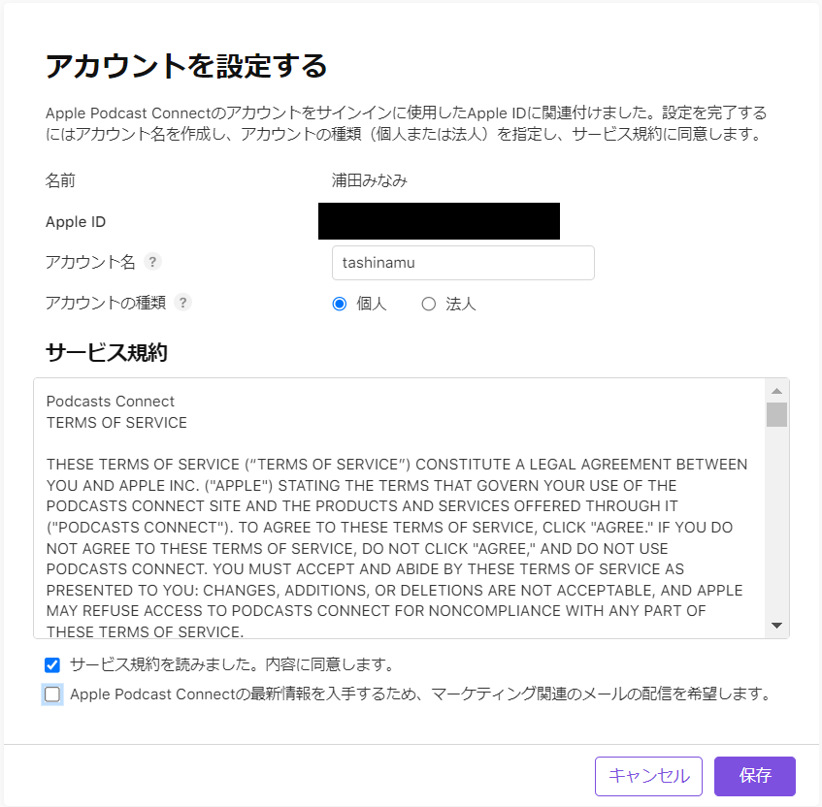Open help icon beside アカウント名
Image resolution: width=822 pixels, height=807 pixels.
(x=152, y=262)
